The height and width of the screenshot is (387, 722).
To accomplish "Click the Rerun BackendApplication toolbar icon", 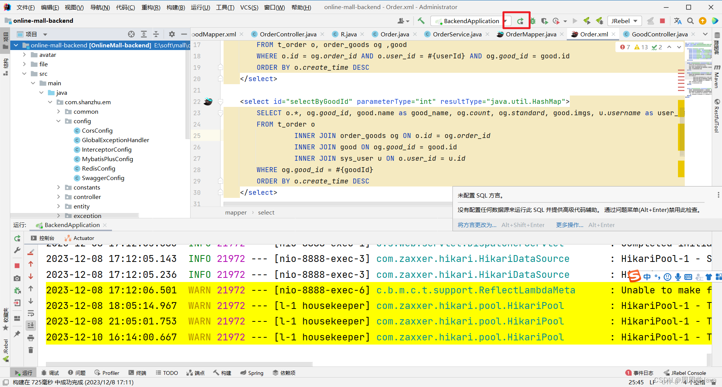I will 520,21.
